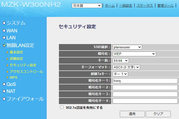Open the 日本語 language dropdown
The image size is (179, 119).
(x=87, y=5)
